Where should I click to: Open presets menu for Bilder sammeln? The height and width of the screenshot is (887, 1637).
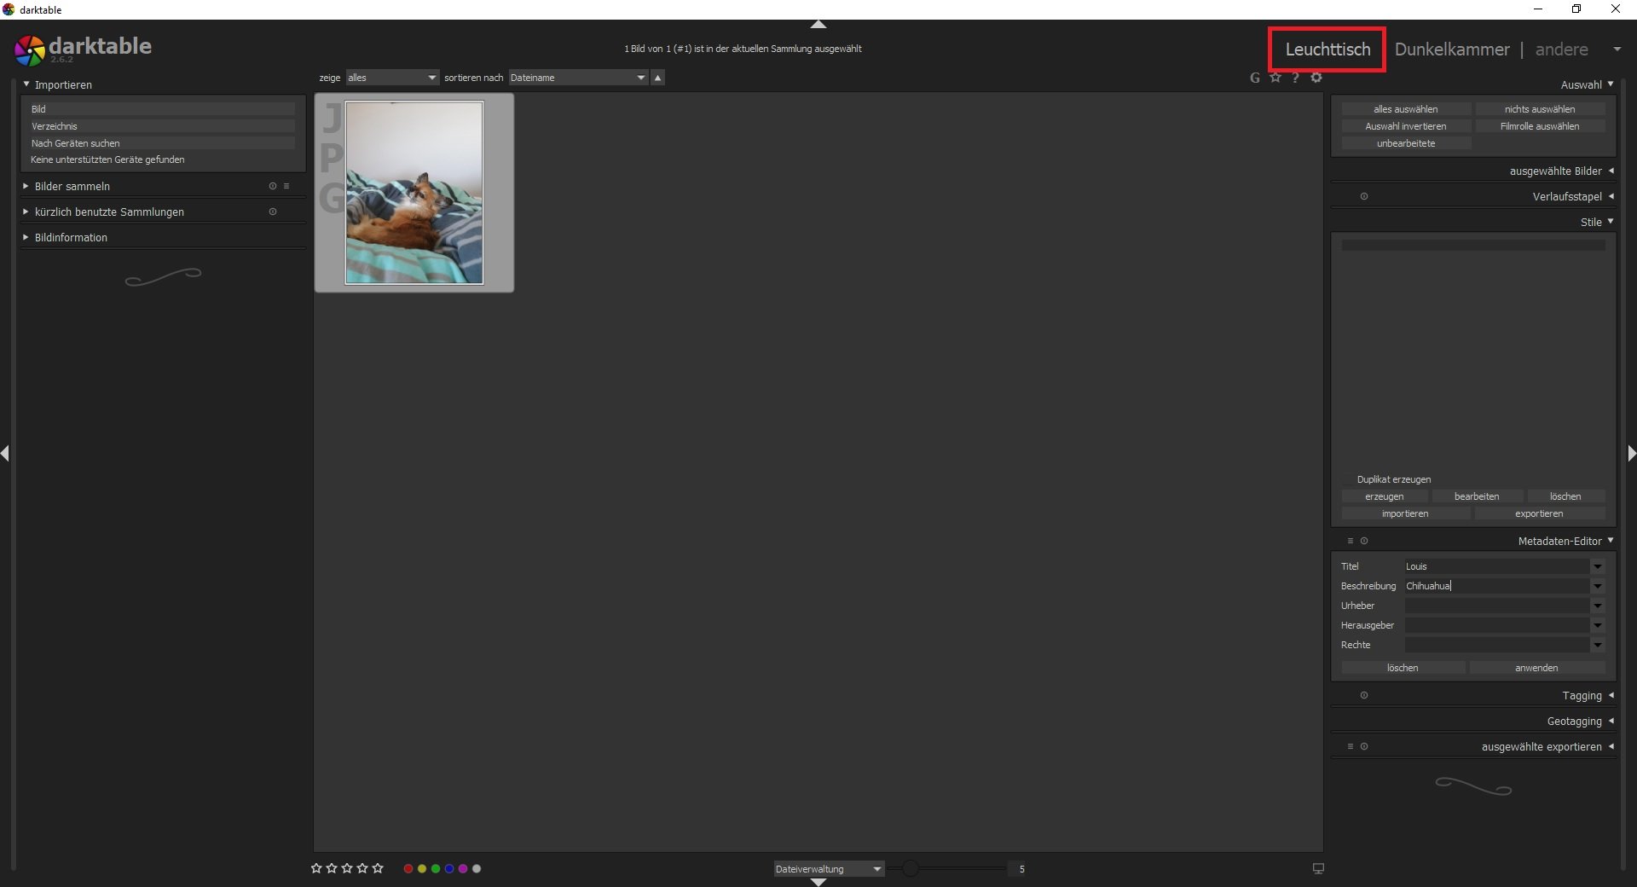[286, 186]
